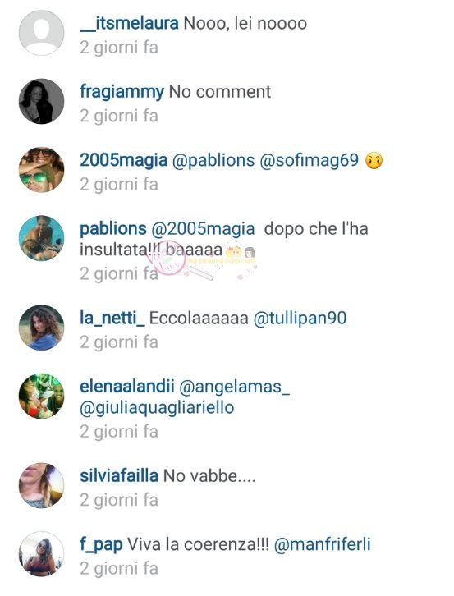Tap pablions' underwater profile picture
This screenshot has height=596, width=454.
pyautogui.click(x=41, y=238)
